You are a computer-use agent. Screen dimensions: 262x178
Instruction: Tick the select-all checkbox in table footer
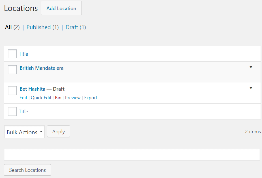click(12, 112)
